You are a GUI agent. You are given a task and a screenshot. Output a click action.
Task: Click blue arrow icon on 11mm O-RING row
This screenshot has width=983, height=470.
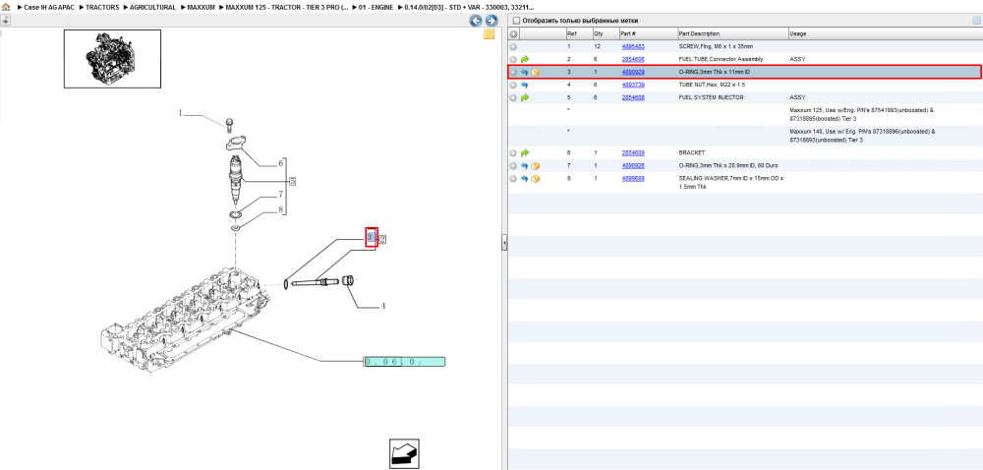pyautogui.click(x=525, y=72)
